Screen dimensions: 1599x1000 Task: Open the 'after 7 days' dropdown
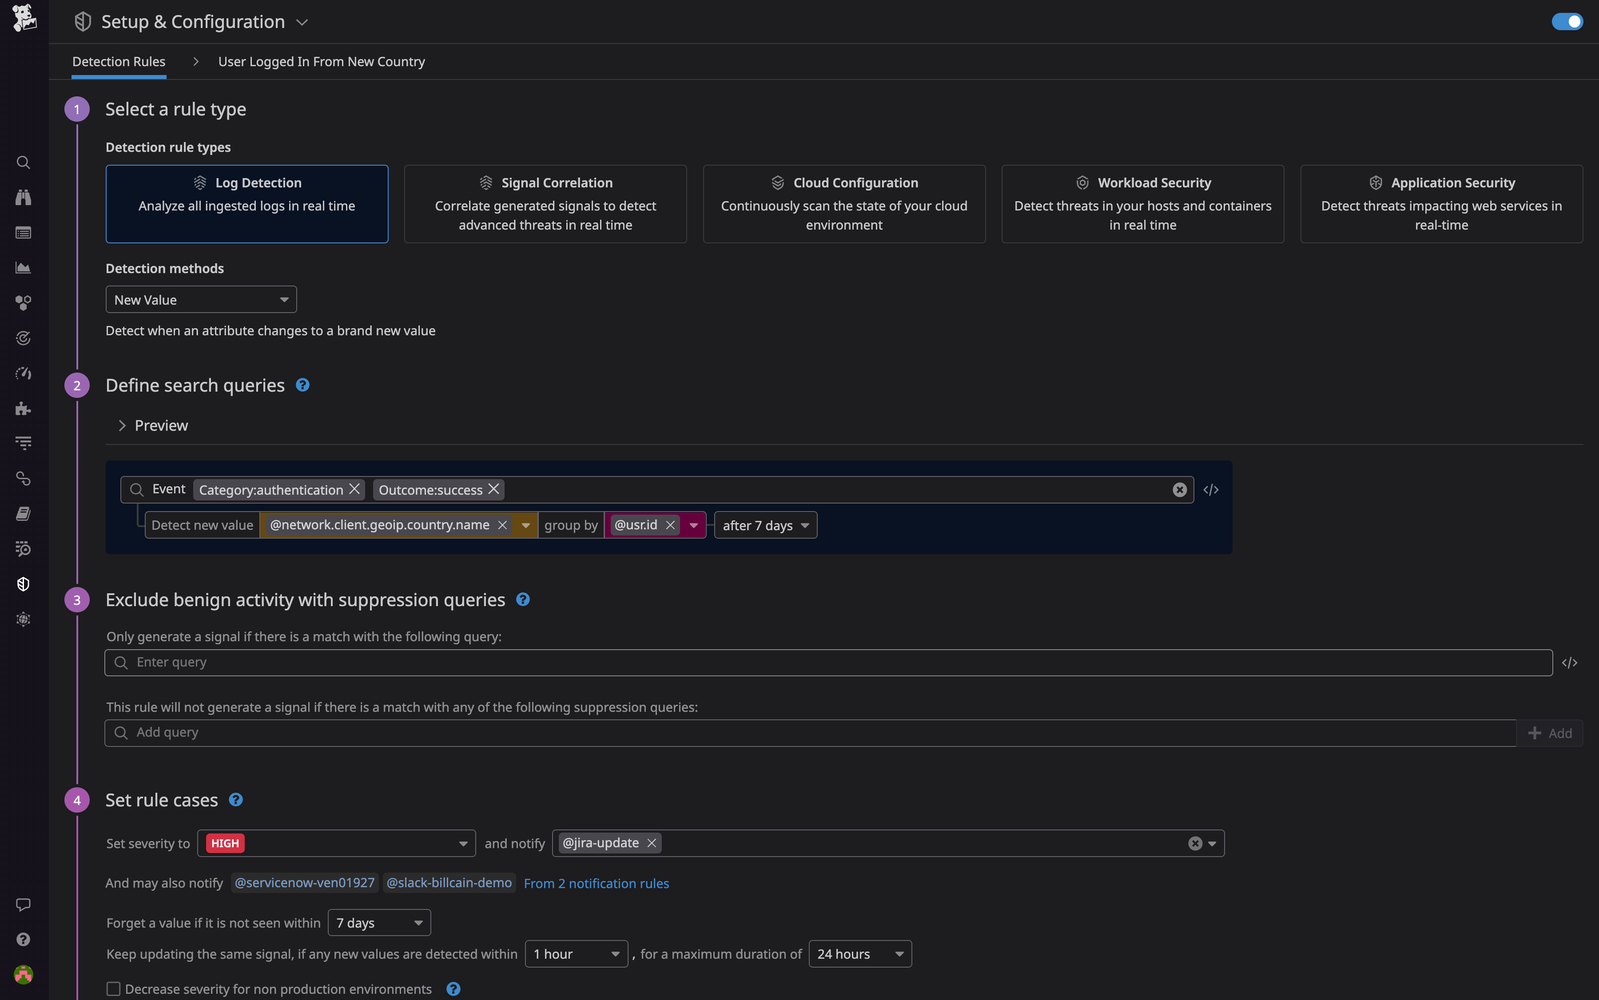[x=765, y=524]
